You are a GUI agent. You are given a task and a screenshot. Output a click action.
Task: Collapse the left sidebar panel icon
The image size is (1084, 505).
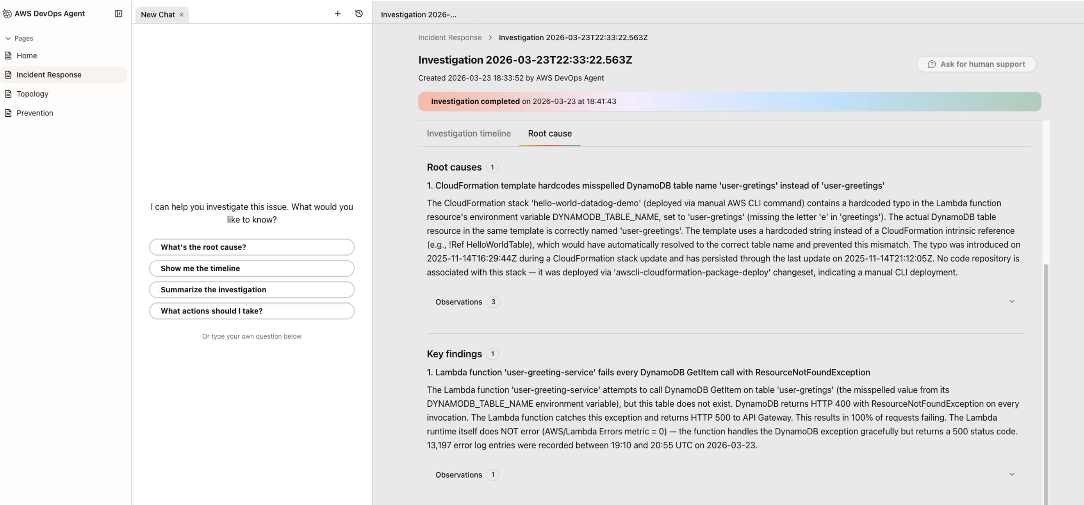pyautogui.click(x=118, y=13)
